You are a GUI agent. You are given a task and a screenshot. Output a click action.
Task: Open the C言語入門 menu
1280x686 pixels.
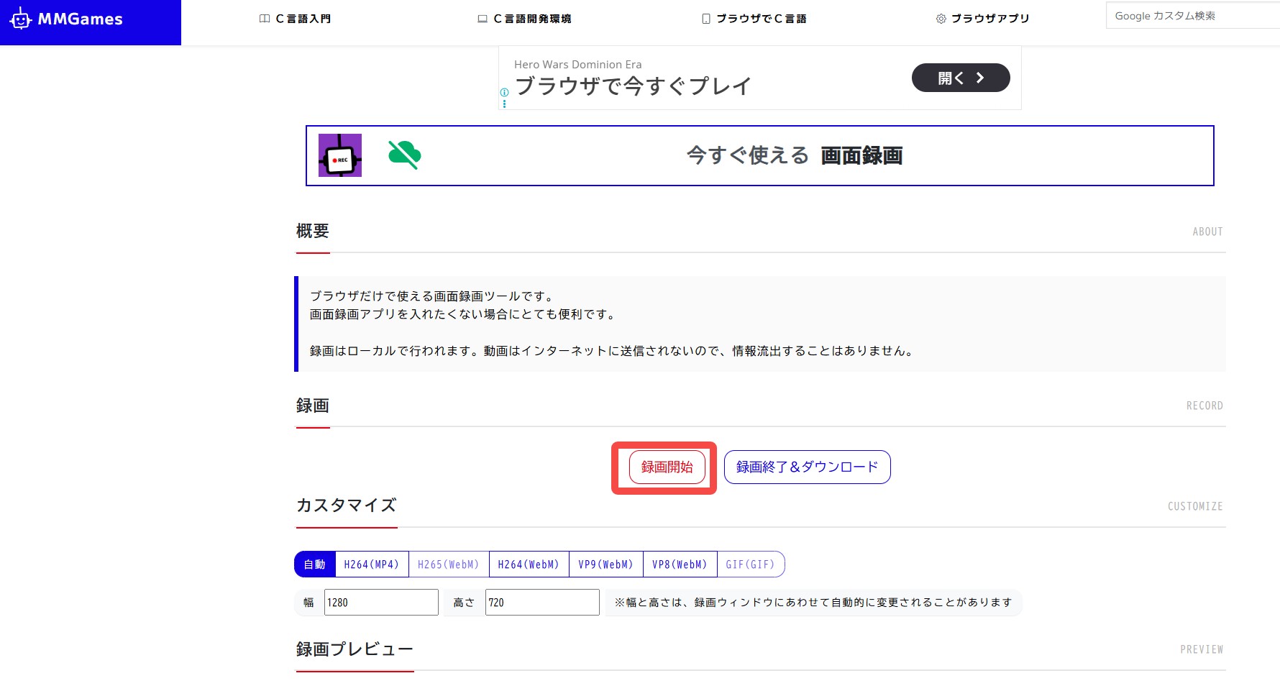[x=303, y=19]
